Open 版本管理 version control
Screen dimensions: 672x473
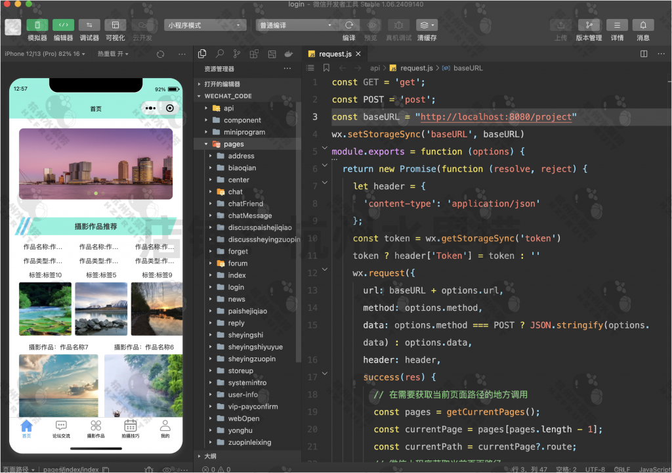[x=589, y=26]
